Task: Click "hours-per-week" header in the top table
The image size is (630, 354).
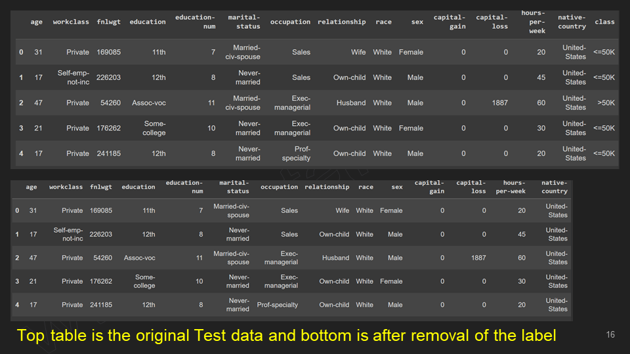Action: pos(533,22)
